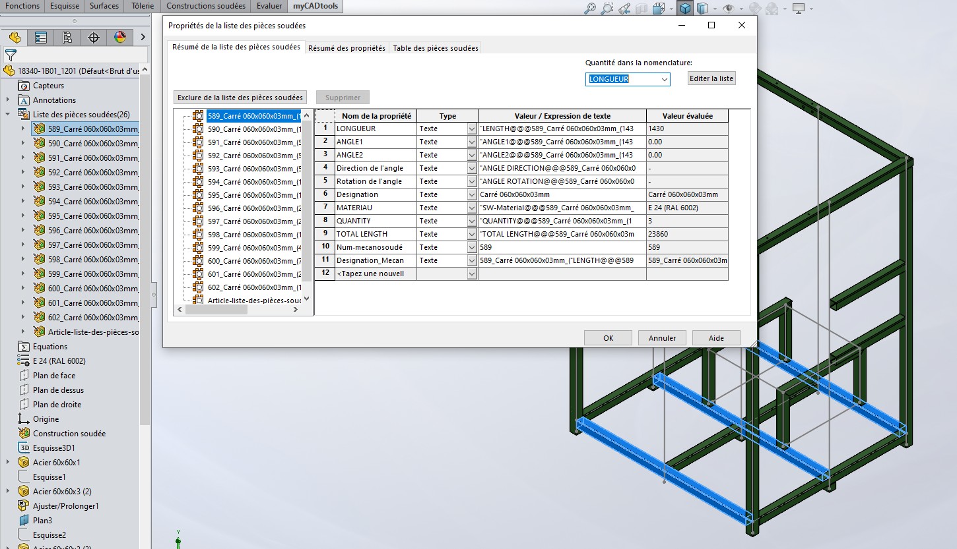This screenshot has height=549, width=957.
Task: Open the Constructions soudées ribbon tab
Action: coord(206,6)
